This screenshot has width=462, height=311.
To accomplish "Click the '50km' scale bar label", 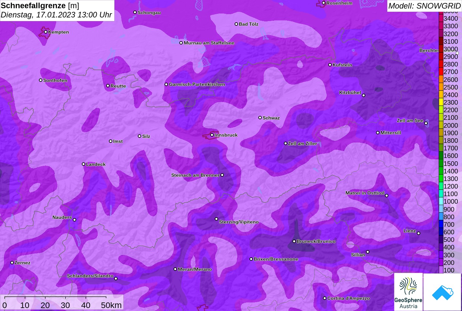I will click(x=111, y=305).
